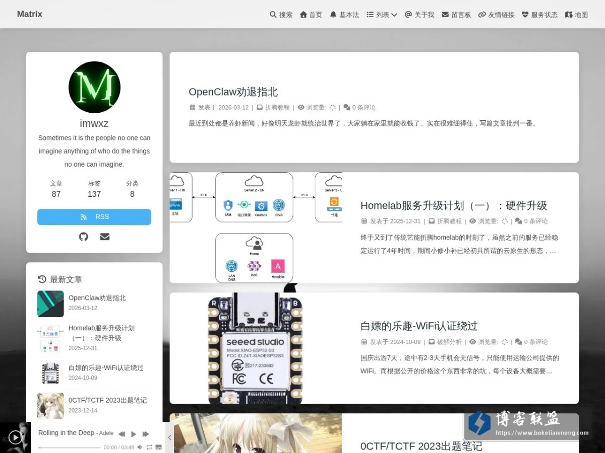The height and width of the screenshot is (453, 605).
Task: Open the 搜索 search in the navbar
Action: pos(281,15)
